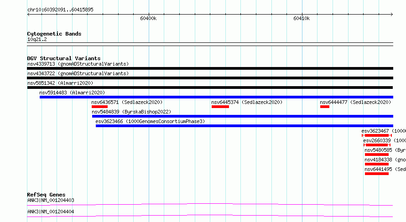406x222 pixels.
Task: Click the ruler's right arrow end
Action: (x=392, y=15)
